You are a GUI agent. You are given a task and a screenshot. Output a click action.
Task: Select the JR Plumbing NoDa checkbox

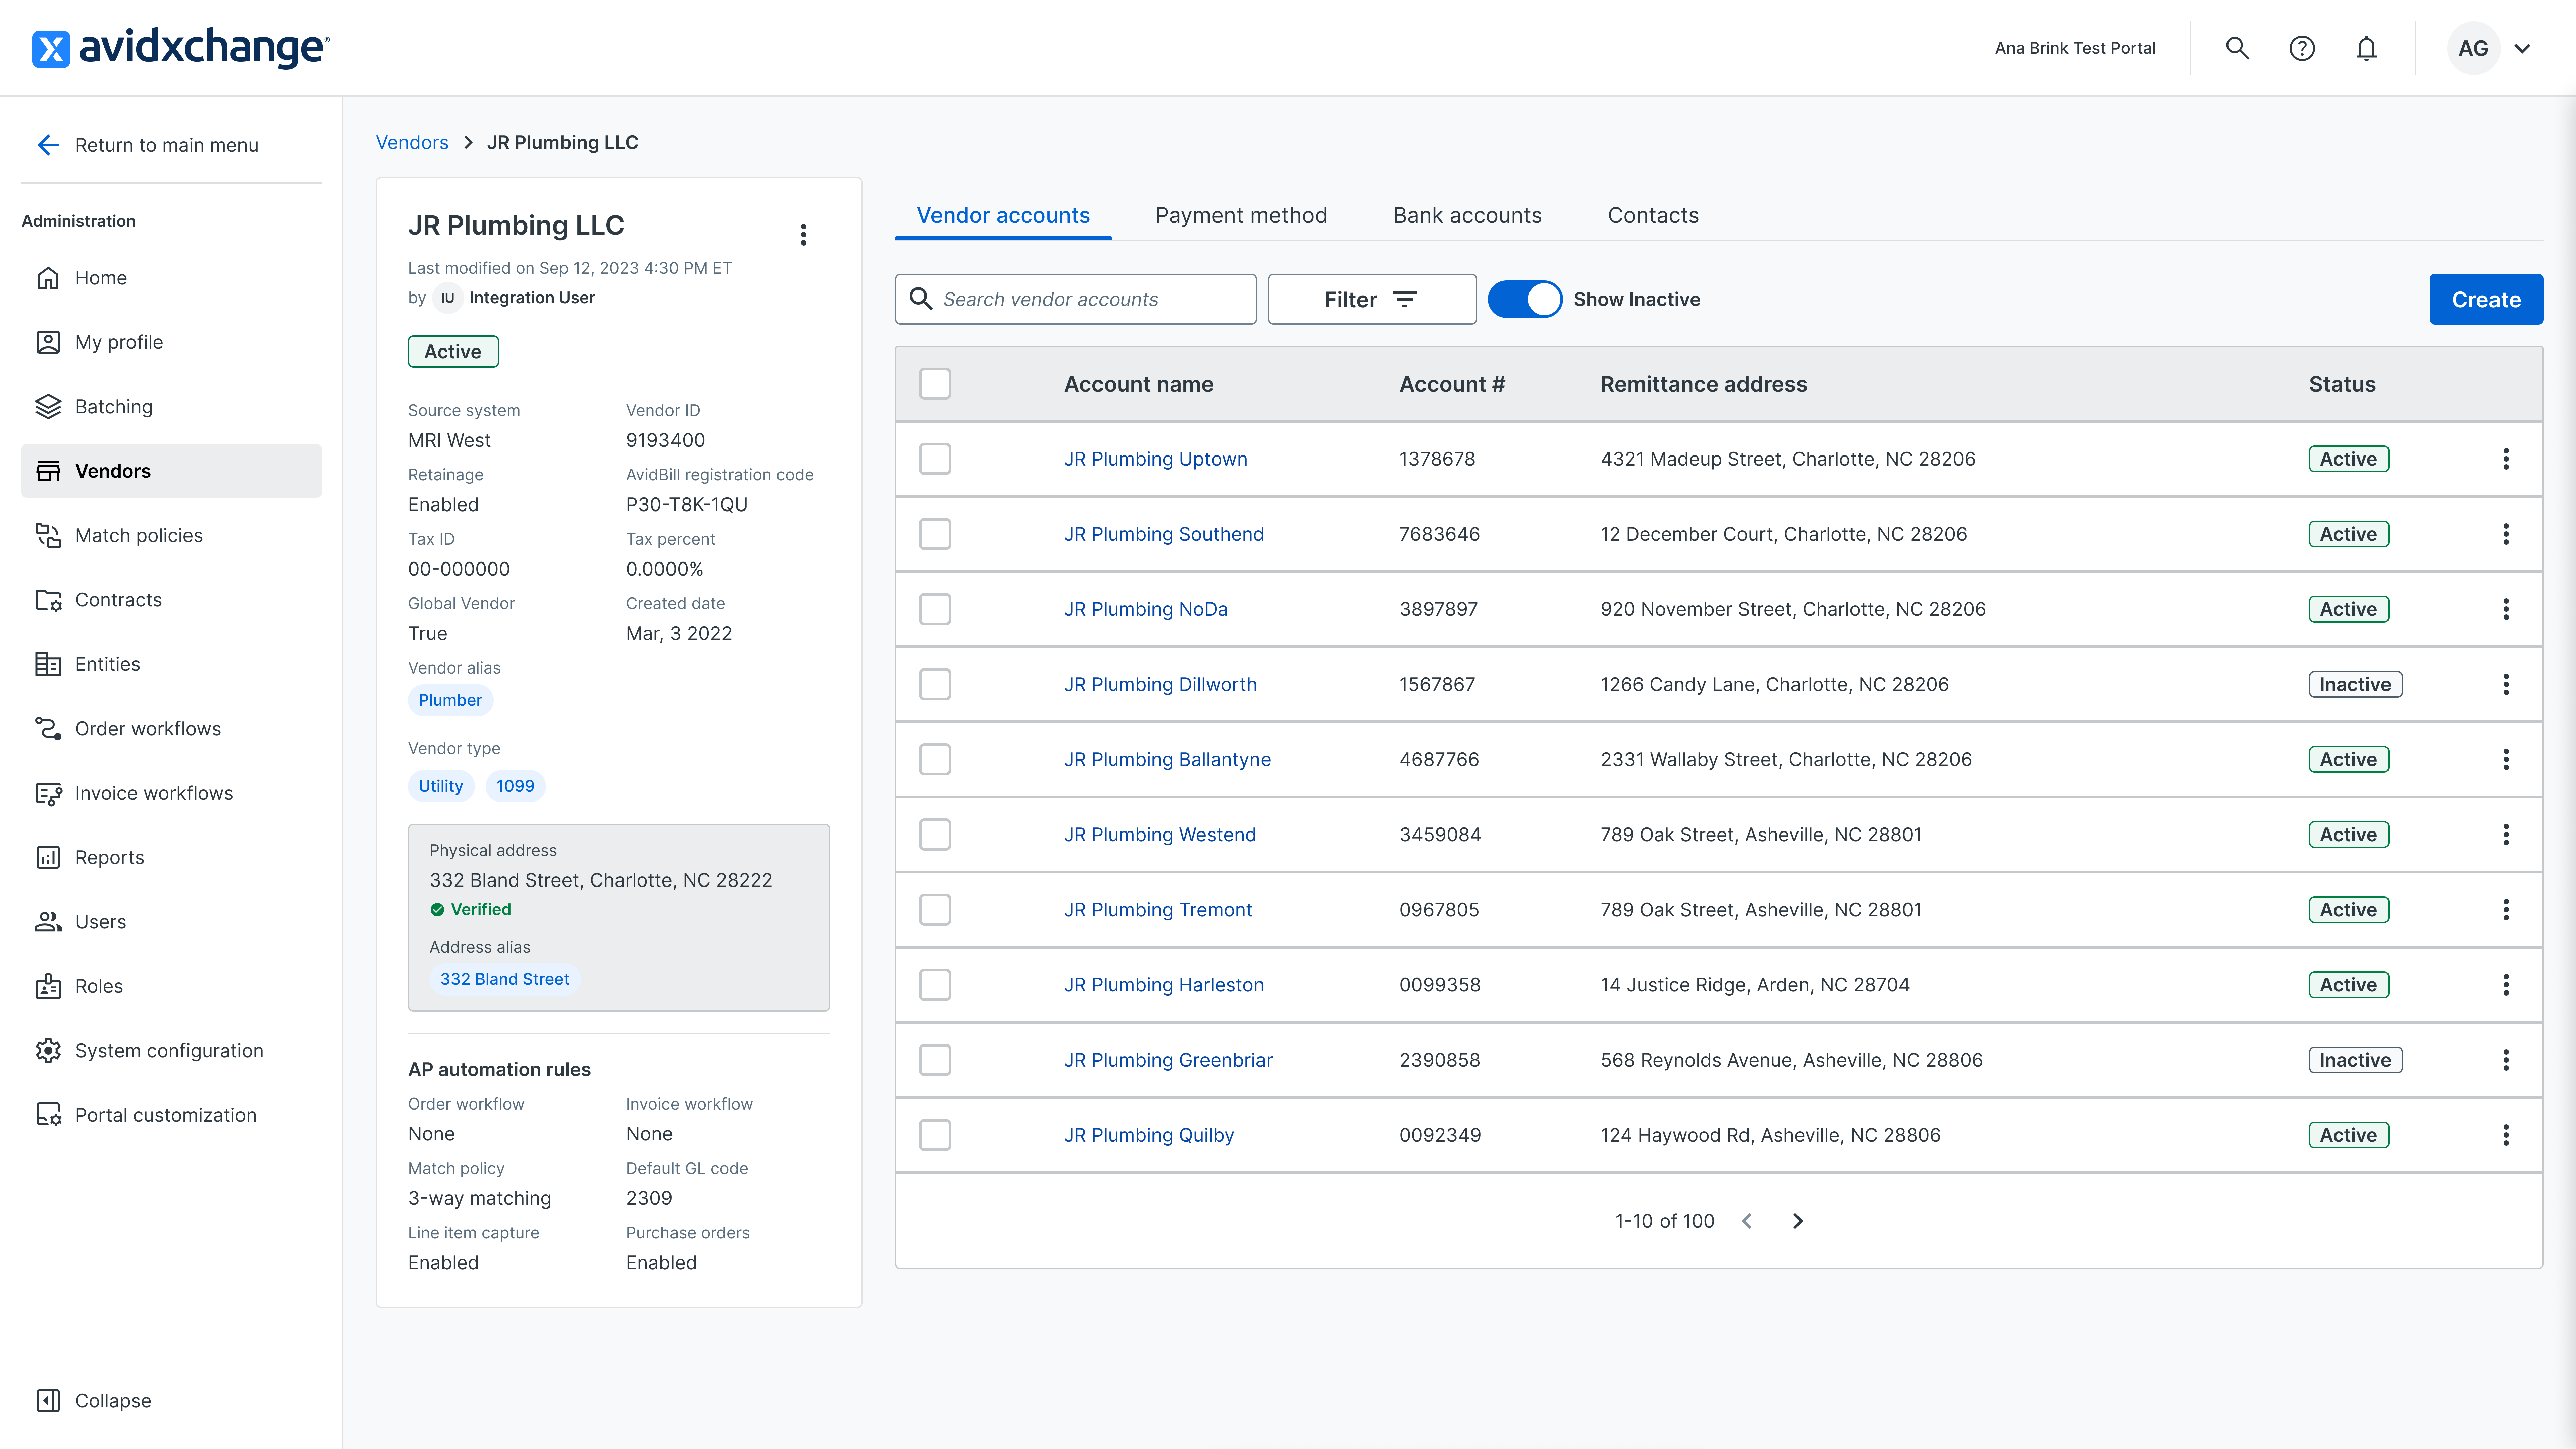(935, 609)
